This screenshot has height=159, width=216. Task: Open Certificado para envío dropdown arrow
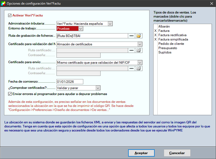tap(140, 63)
